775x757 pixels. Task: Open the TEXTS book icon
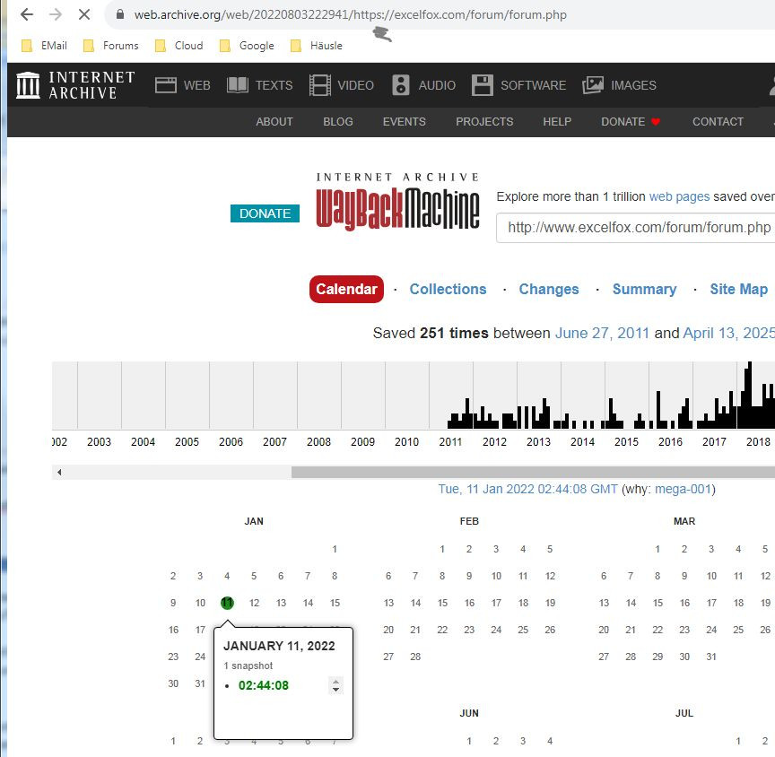[x=237, y=85]
